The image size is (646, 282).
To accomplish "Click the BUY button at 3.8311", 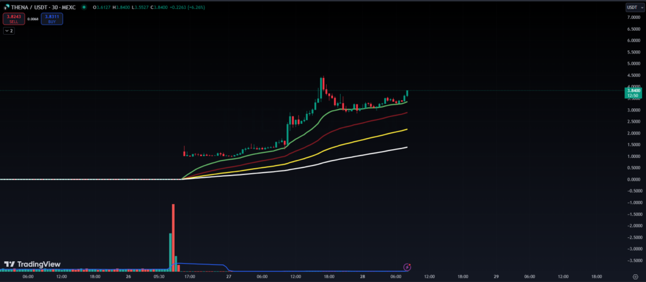I will coord(52,18).
